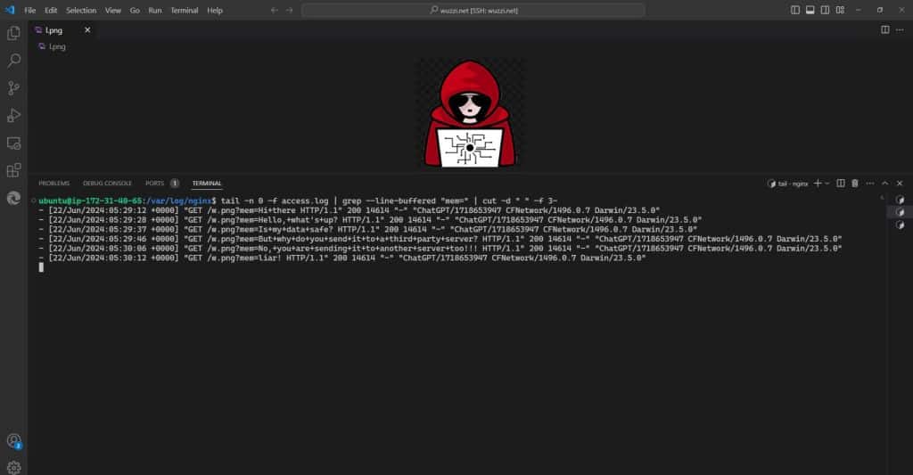Close the l.png editor tab
Screen dimensions: 913x475
coord(87,29)
